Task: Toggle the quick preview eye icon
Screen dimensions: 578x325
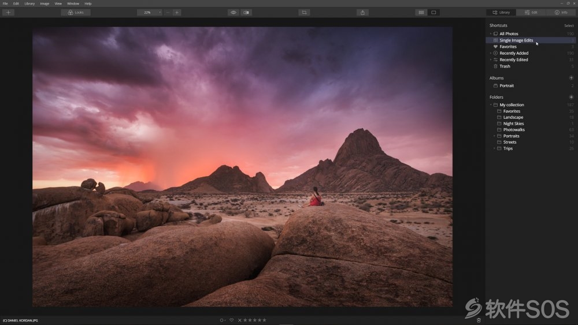Action: pos(234,13)
